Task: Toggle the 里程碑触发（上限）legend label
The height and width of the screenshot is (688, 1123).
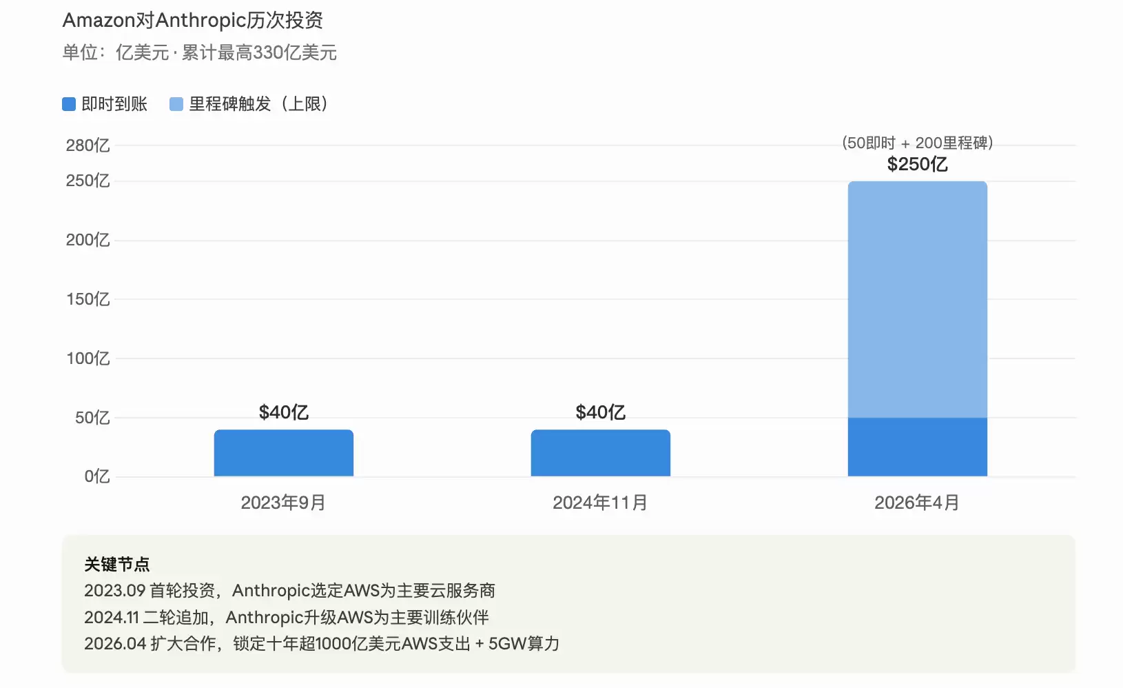Action: tap(258, 104)
